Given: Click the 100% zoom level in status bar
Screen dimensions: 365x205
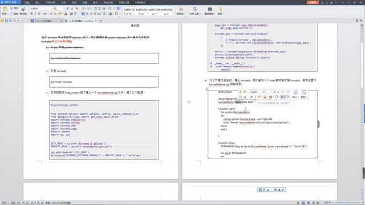Looking at the screenshot, I should click(327, 203).
